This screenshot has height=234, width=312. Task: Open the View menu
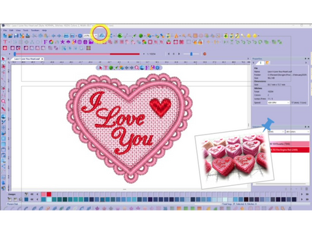pyautogui.click(x=18, y=31)
